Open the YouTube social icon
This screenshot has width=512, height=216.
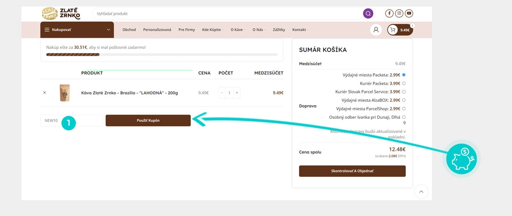click(x=409, y=13)
